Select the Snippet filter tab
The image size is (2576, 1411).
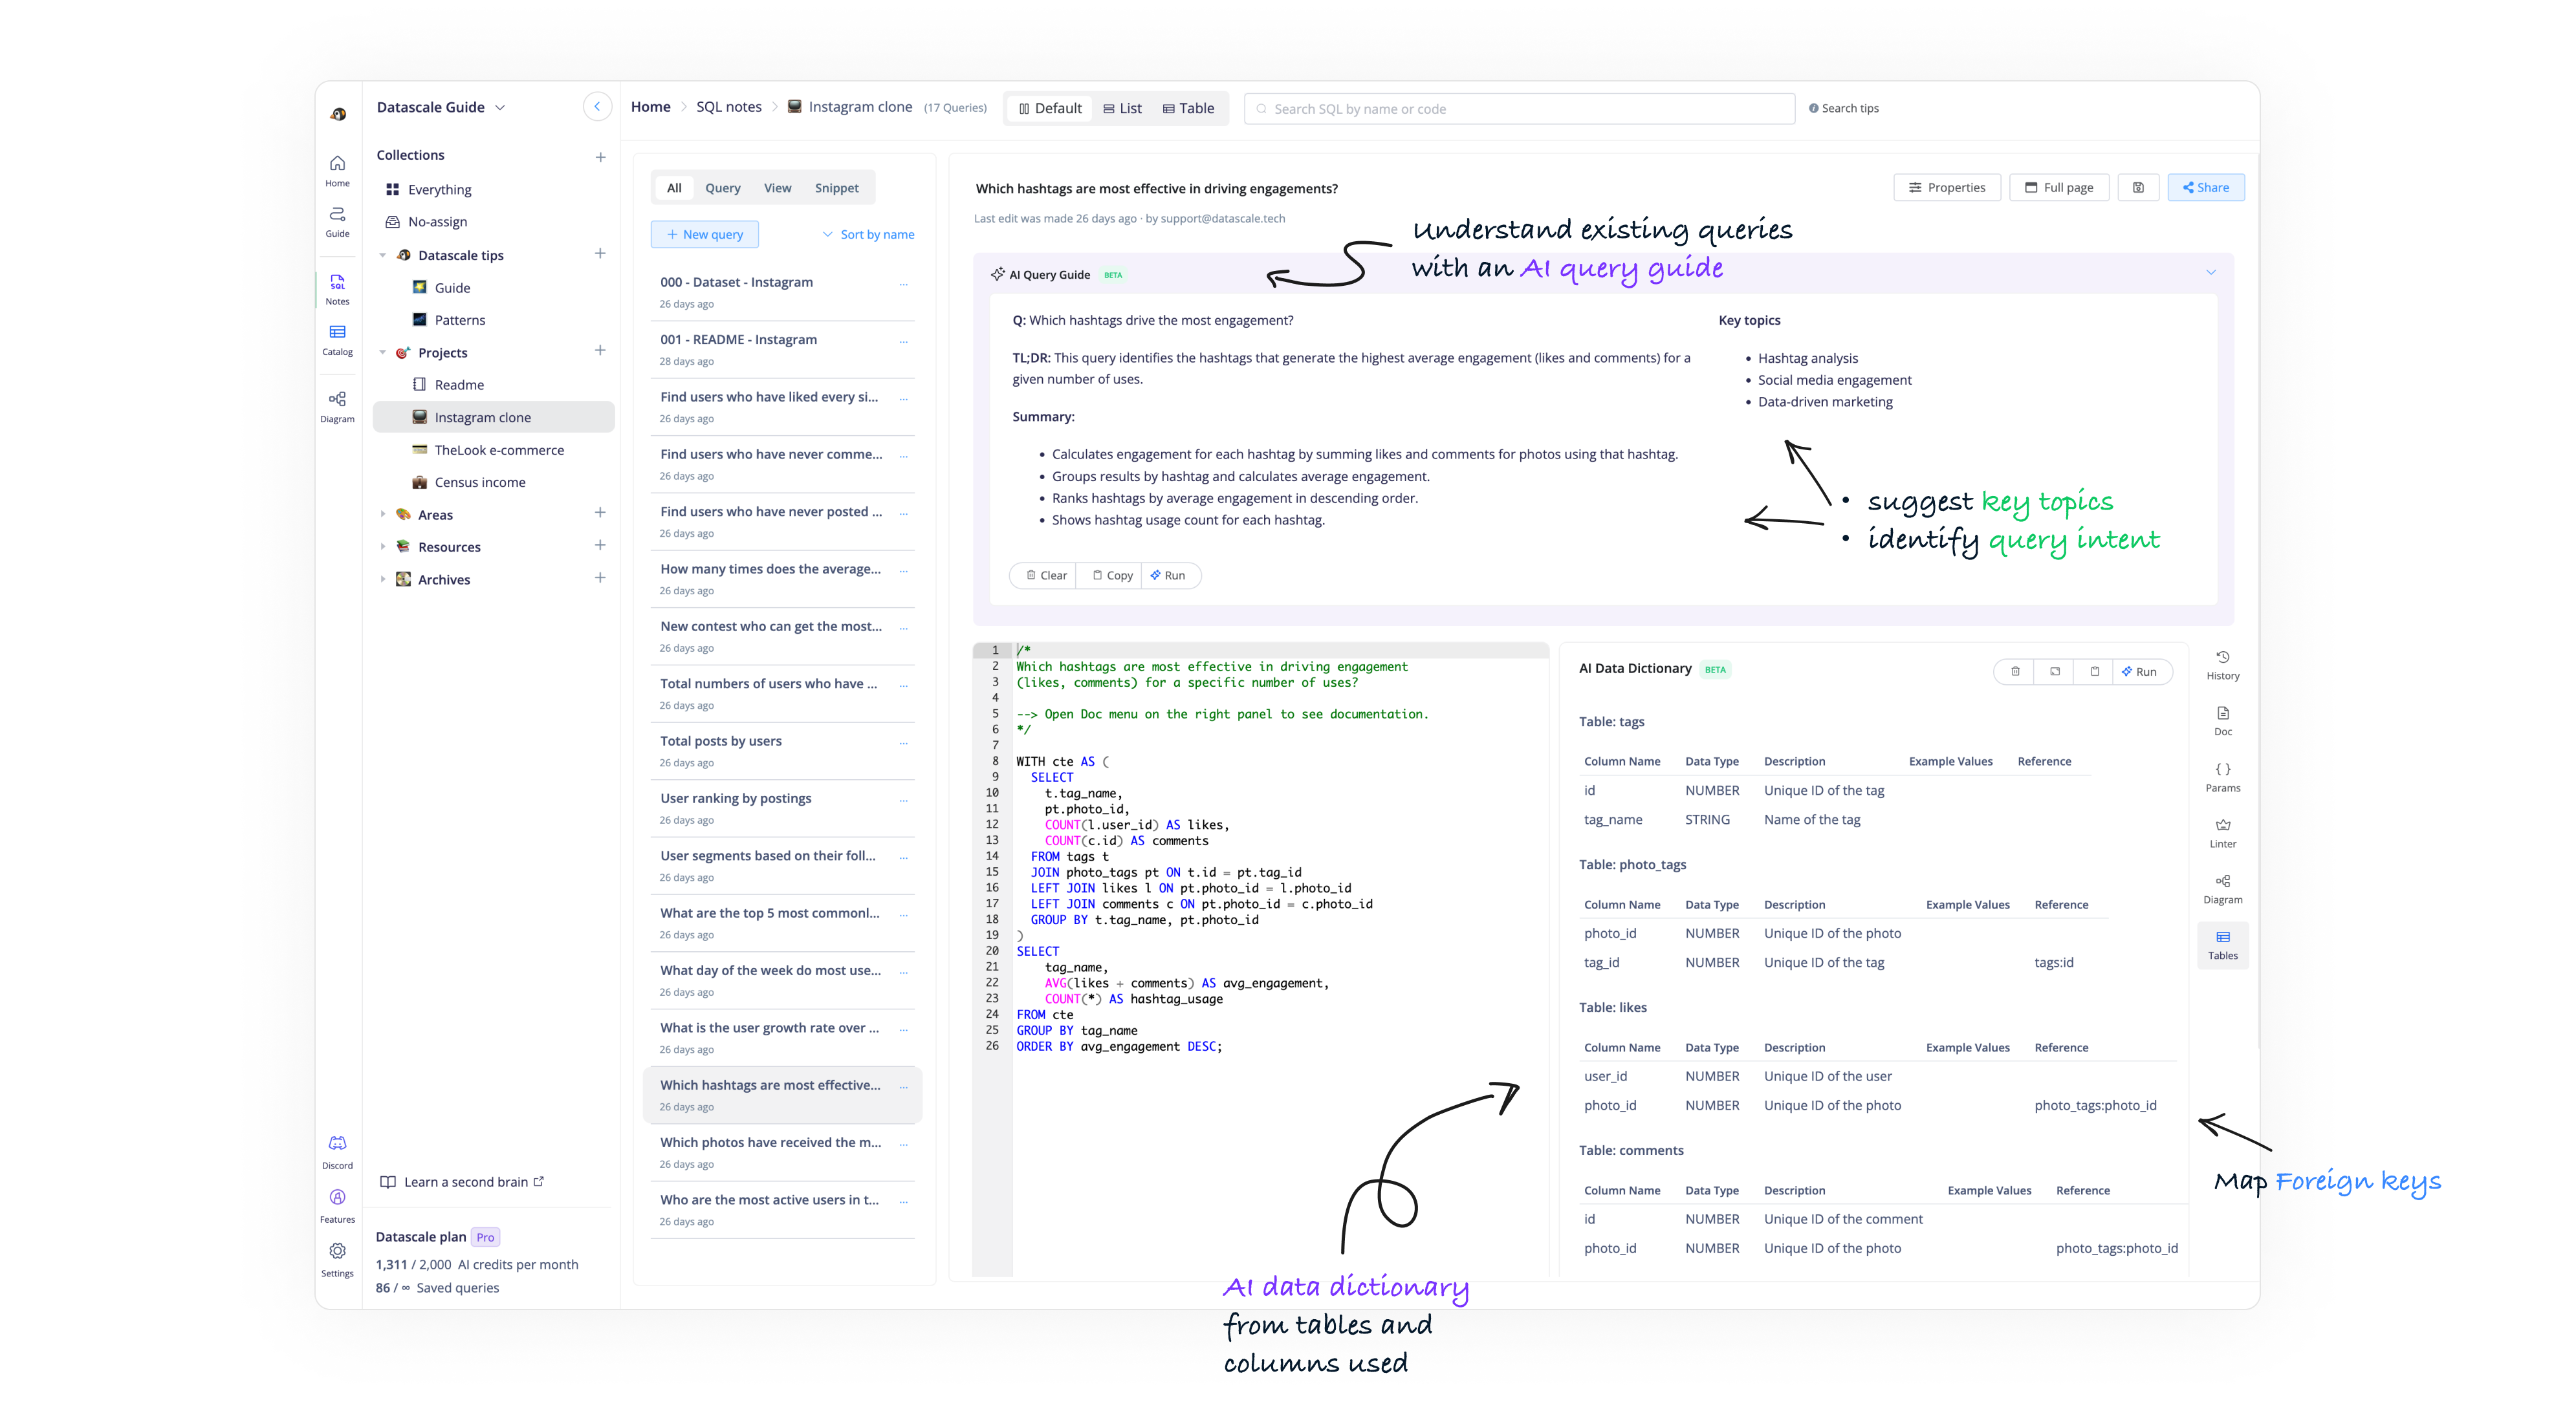(836, 188)
